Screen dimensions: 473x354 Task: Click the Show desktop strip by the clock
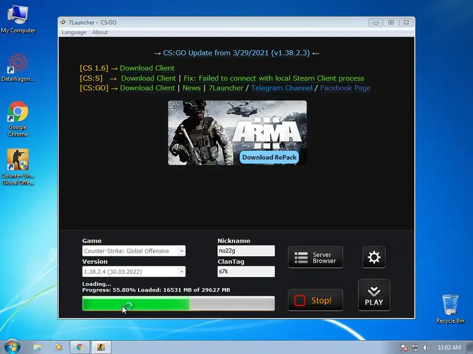coord(470,348)
